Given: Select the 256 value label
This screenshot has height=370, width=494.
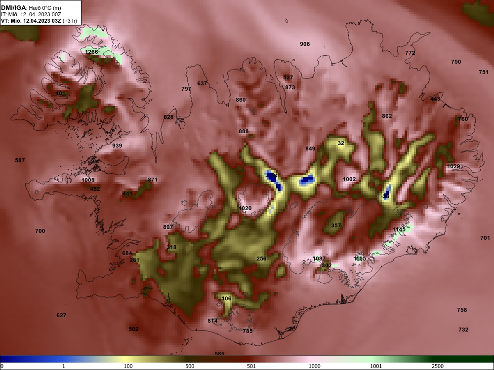Looking at the screenshot, I should coord(261,259).
